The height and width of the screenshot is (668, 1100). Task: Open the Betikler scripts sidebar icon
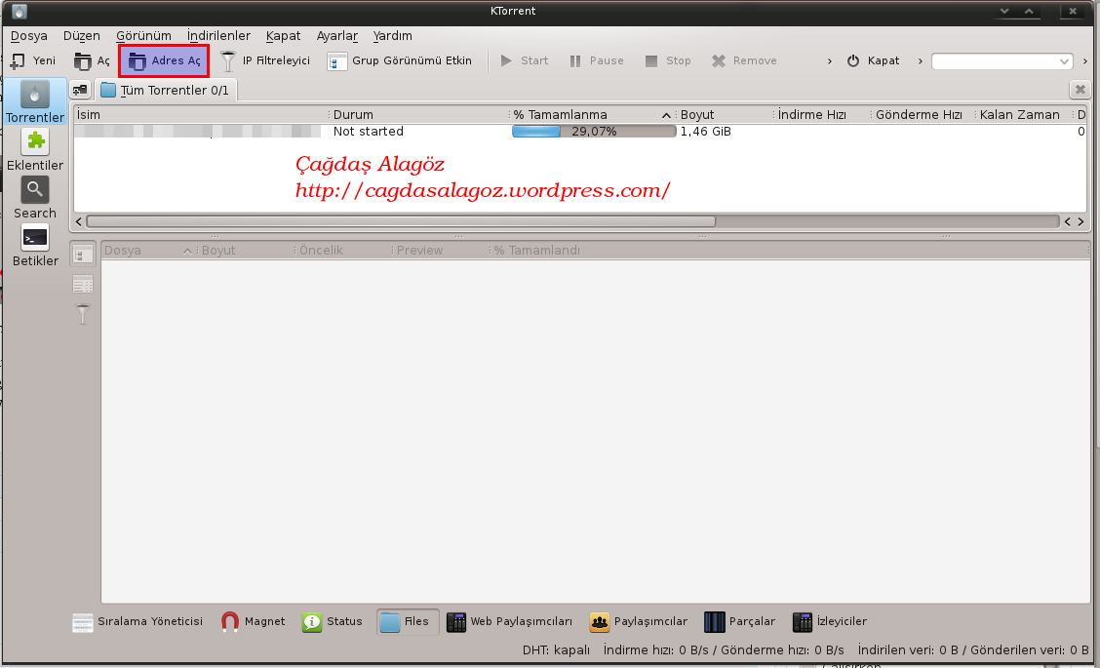coord(35,245)
